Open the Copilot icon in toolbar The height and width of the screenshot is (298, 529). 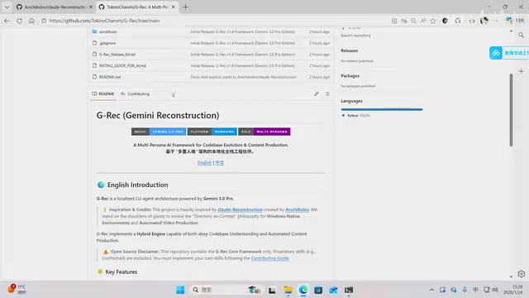coord(509,21)
